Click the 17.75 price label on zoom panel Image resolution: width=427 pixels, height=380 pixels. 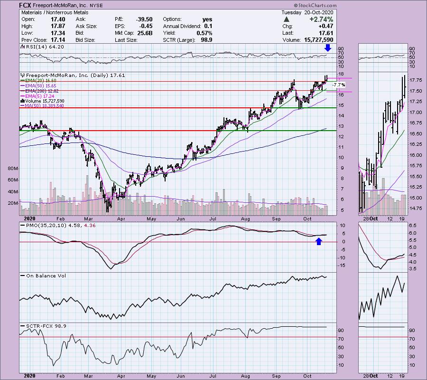point(416,80)
